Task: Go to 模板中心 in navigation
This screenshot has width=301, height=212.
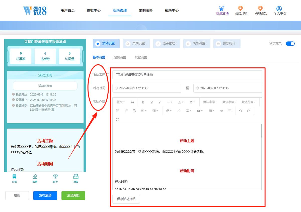Action: (94, 11)
